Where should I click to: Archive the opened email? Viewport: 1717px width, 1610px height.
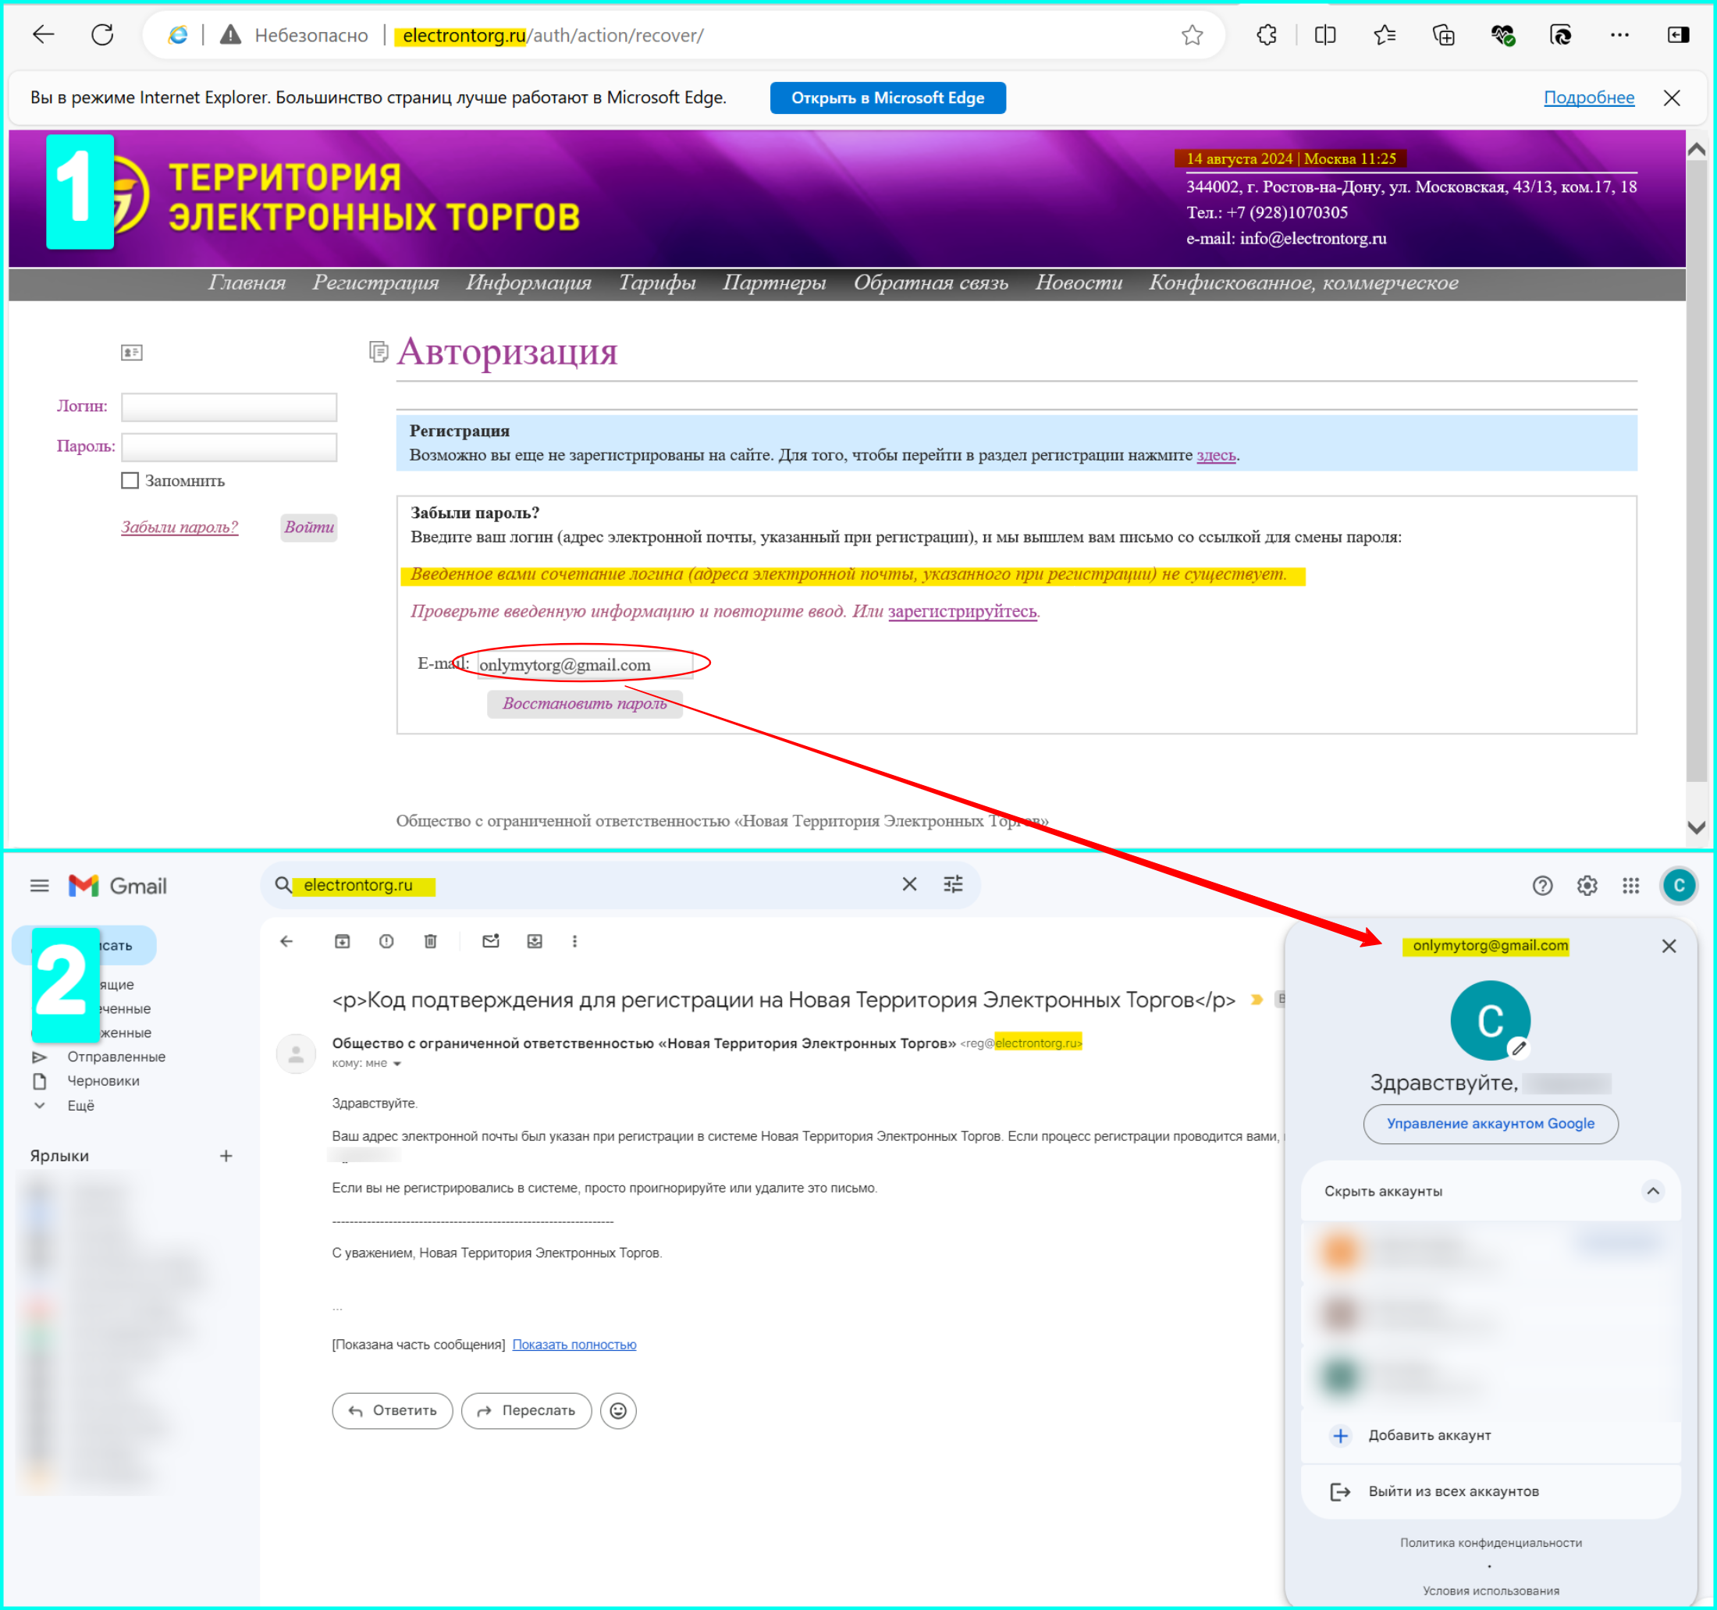click(343, 941)
